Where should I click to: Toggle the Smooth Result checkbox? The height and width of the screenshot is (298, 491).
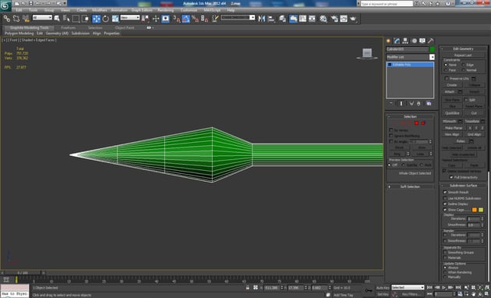(x=445, y=192)
